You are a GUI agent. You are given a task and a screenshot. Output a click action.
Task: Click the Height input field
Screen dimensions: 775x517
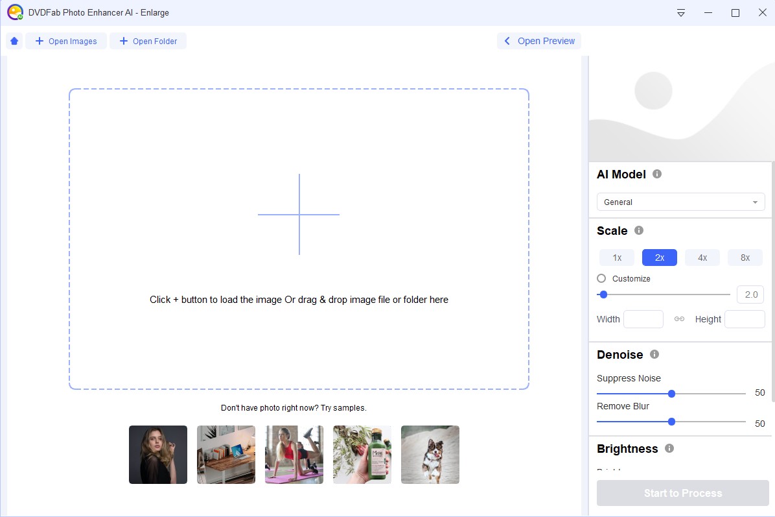745,319
